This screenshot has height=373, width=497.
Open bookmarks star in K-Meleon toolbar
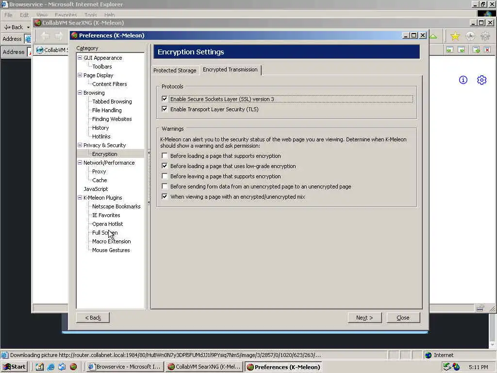[x=455, y=36]
